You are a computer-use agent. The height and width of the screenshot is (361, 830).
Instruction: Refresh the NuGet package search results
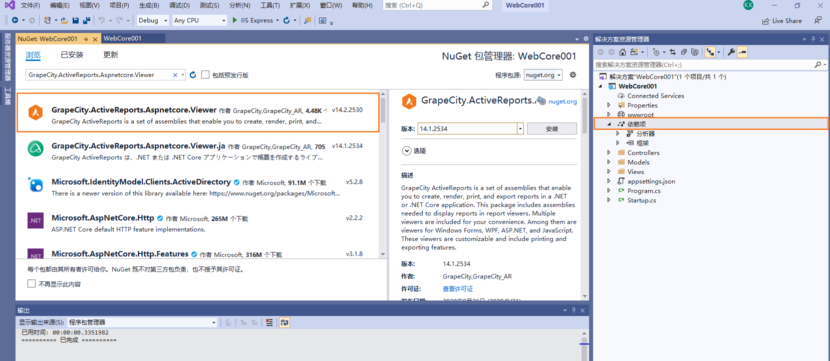193,75
